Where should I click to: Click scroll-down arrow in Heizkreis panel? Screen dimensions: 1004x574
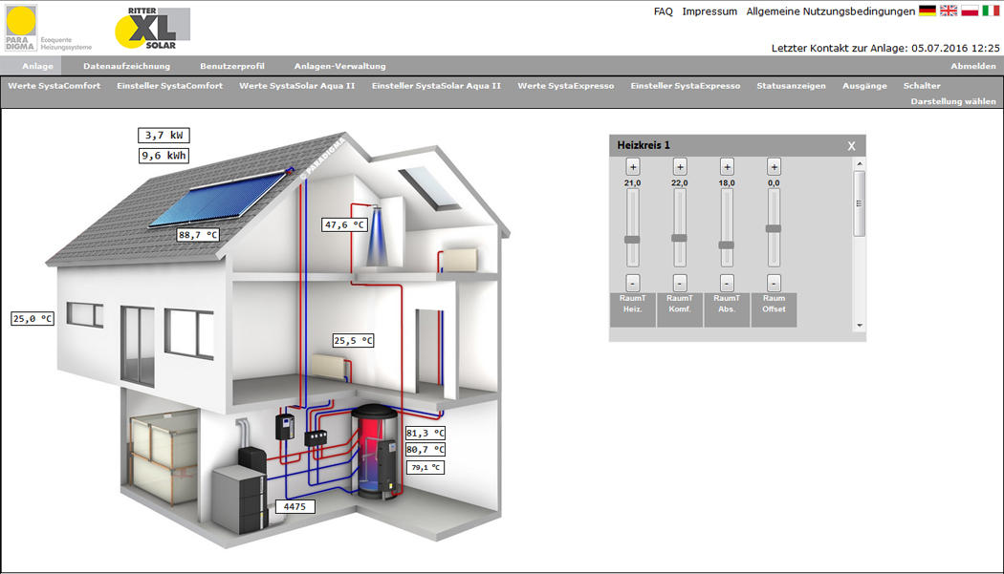click(860, 325)
